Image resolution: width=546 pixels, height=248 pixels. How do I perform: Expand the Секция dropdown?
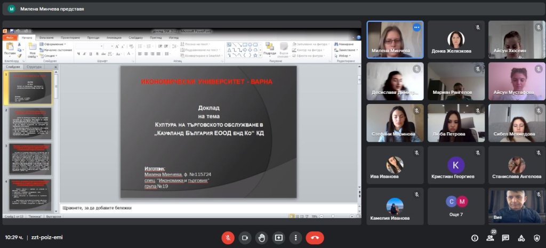[49, 55]
